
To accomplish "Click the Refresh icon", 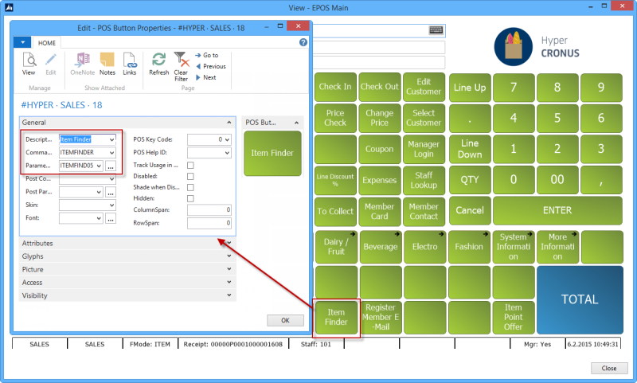I will click(x=158, y=60).
